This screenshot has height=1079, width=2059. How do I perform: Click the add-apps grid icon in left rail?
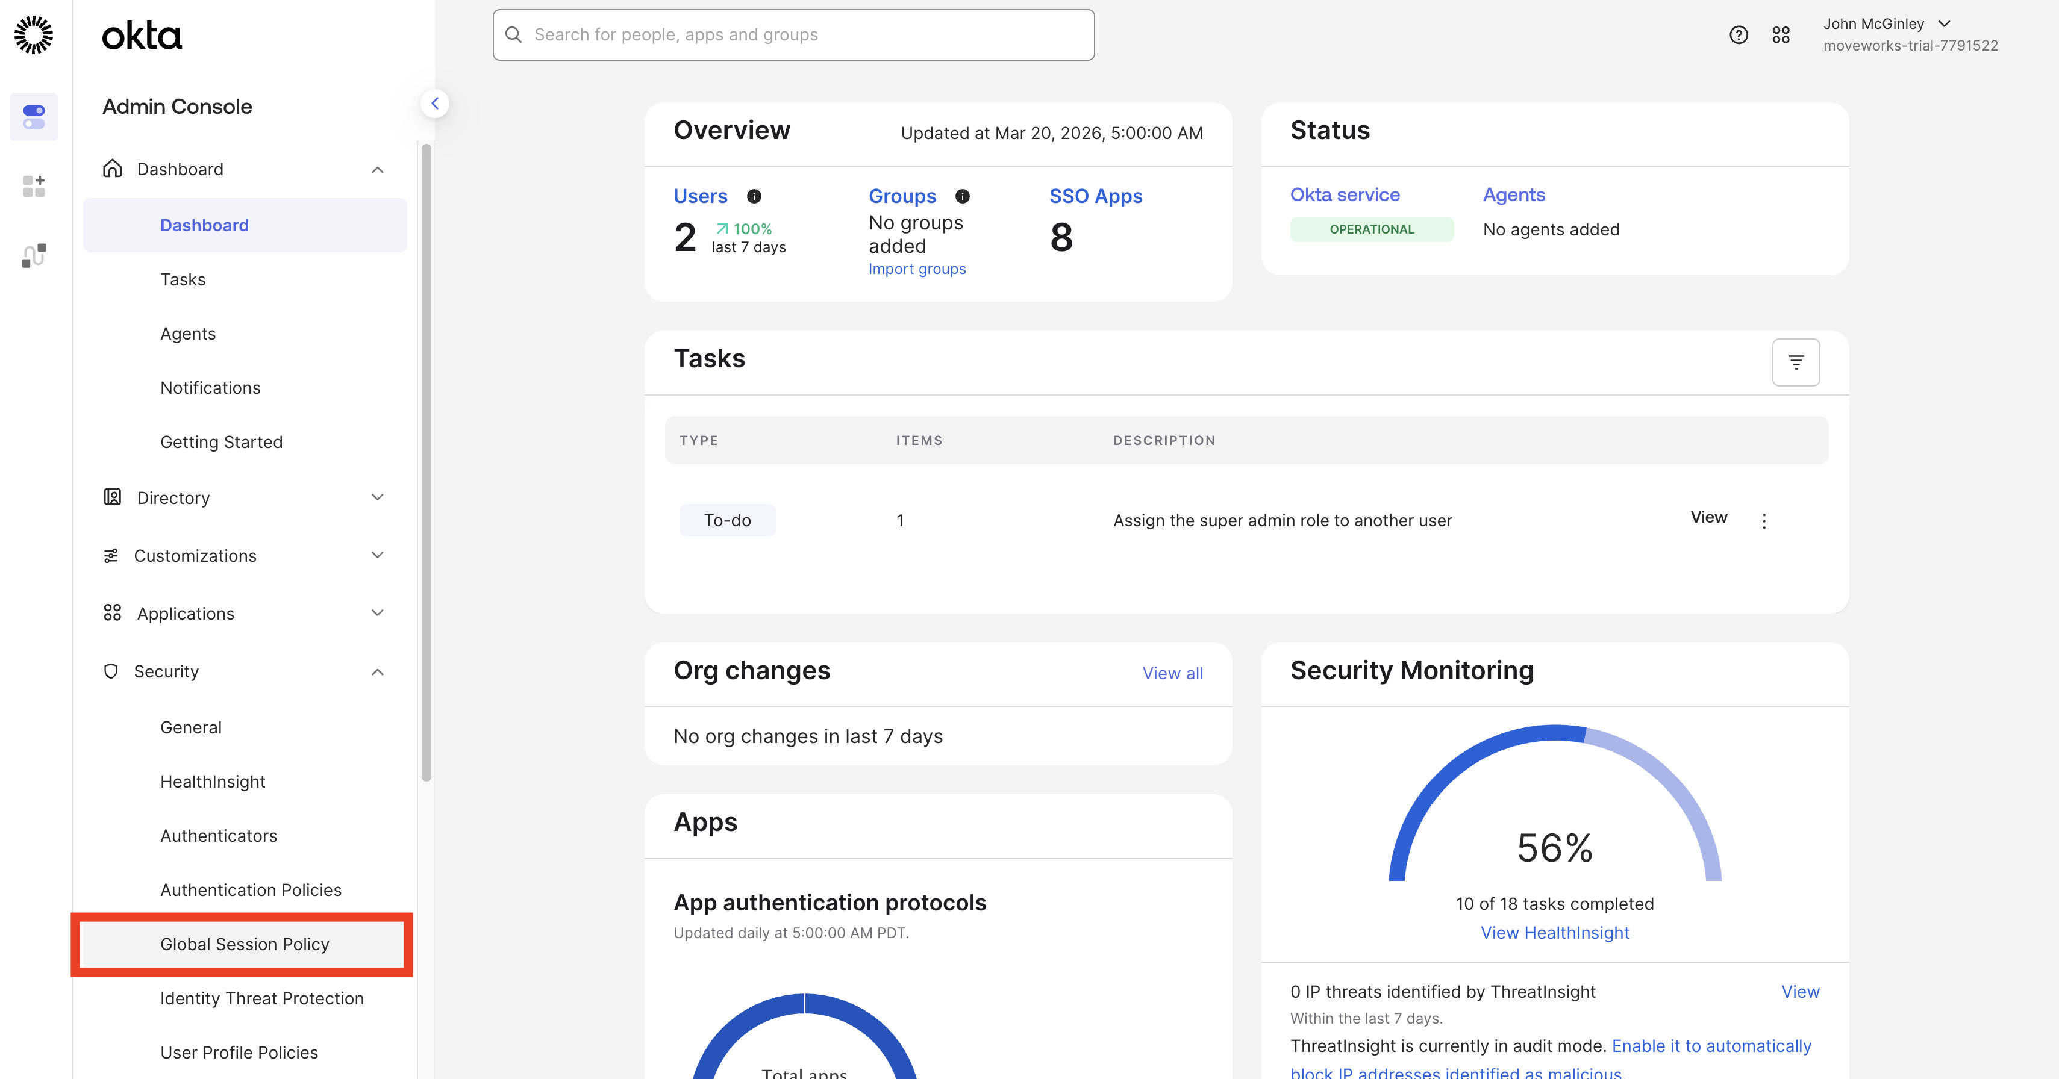34,186
